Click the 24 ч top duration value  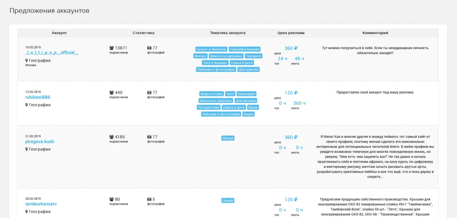tap(283, 59)
